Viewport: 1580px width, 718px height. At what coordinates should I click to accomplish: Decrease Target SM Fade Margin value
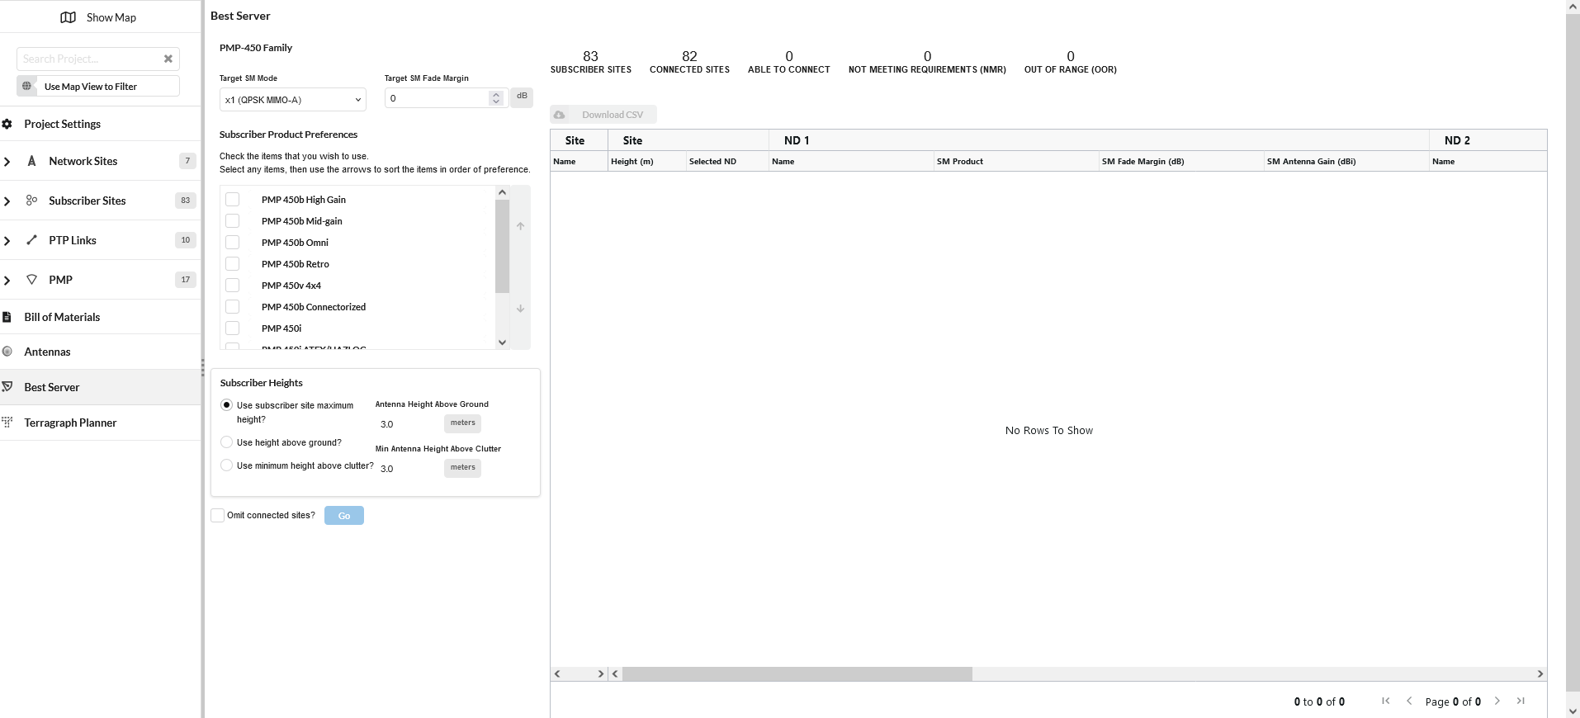click(496, 102)
